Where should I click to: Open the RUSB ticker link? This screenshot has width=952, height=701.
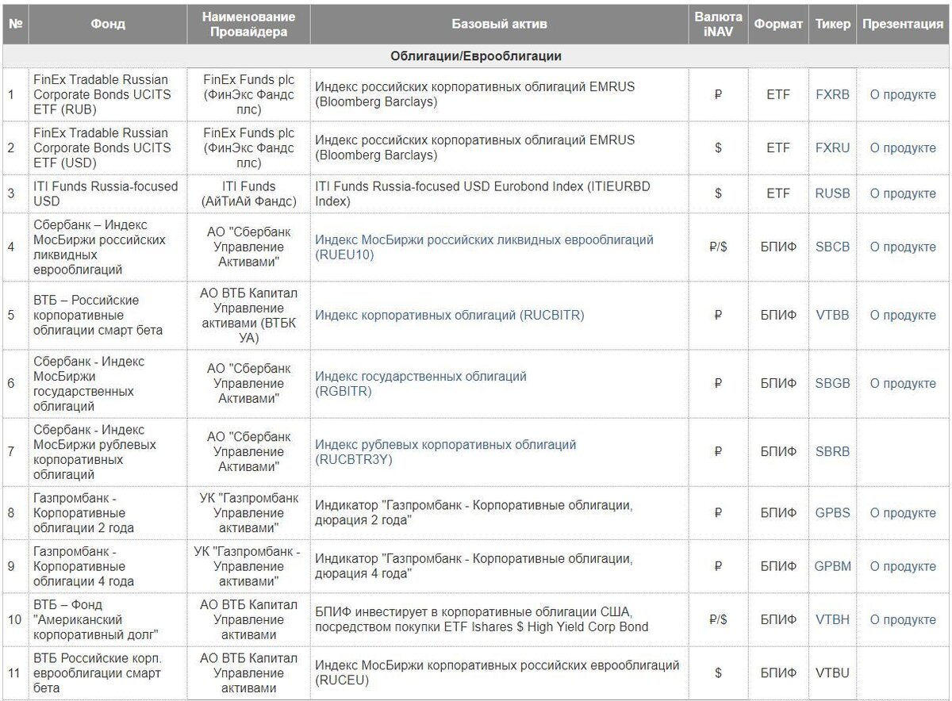[x=832, y=193]
